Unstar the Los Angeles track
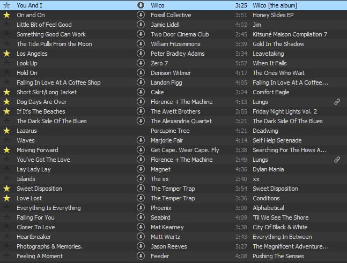This screenshot has width=347, height=263. pos(7,53)
